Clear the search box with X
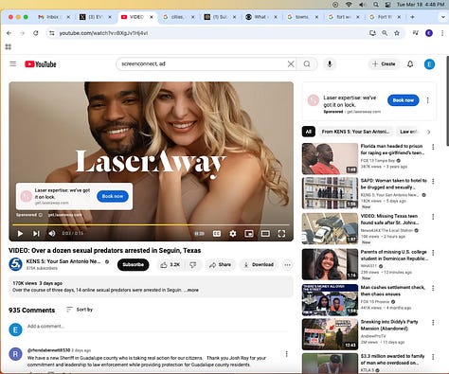This screenshot has height=374, width=449. 291,64
